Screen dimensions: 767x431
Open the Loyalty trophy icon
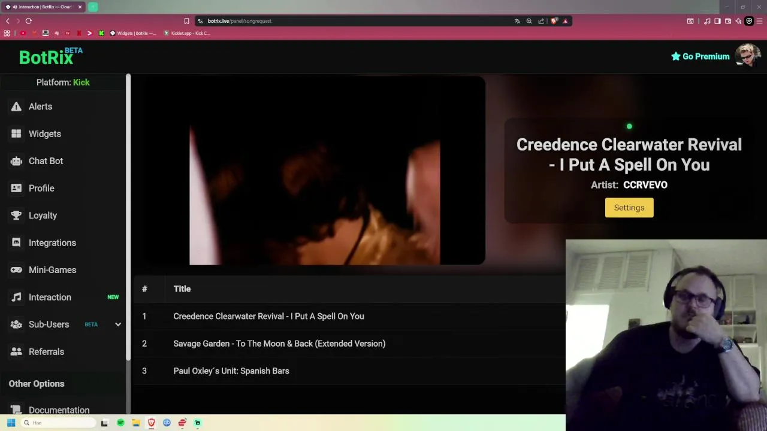[x=16, y=215]
